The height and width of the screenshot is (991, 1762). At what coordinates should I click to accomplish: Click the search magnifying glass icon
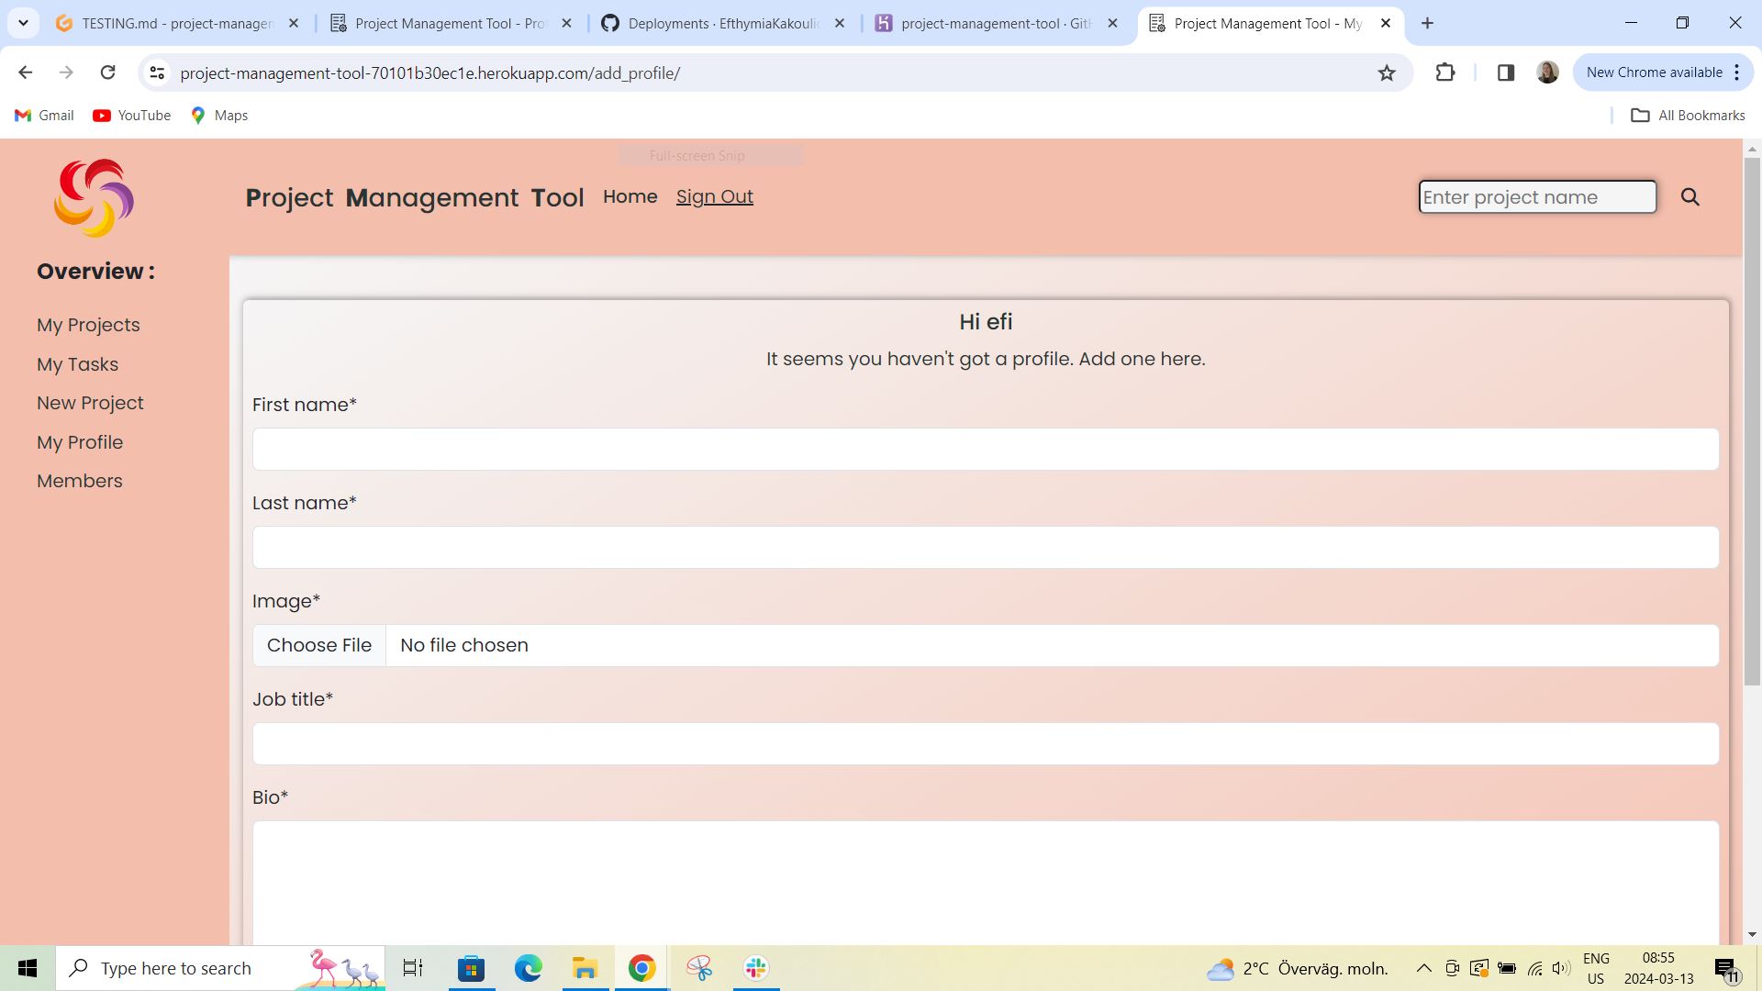click(1690, 196)
